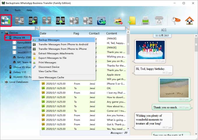Click the Local Databases icon

pyautogui.click(x=6, y=82)
